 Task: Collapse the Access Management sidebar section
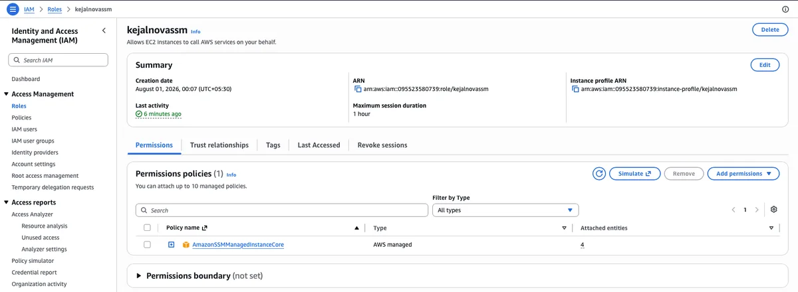(x=6, y=94)
